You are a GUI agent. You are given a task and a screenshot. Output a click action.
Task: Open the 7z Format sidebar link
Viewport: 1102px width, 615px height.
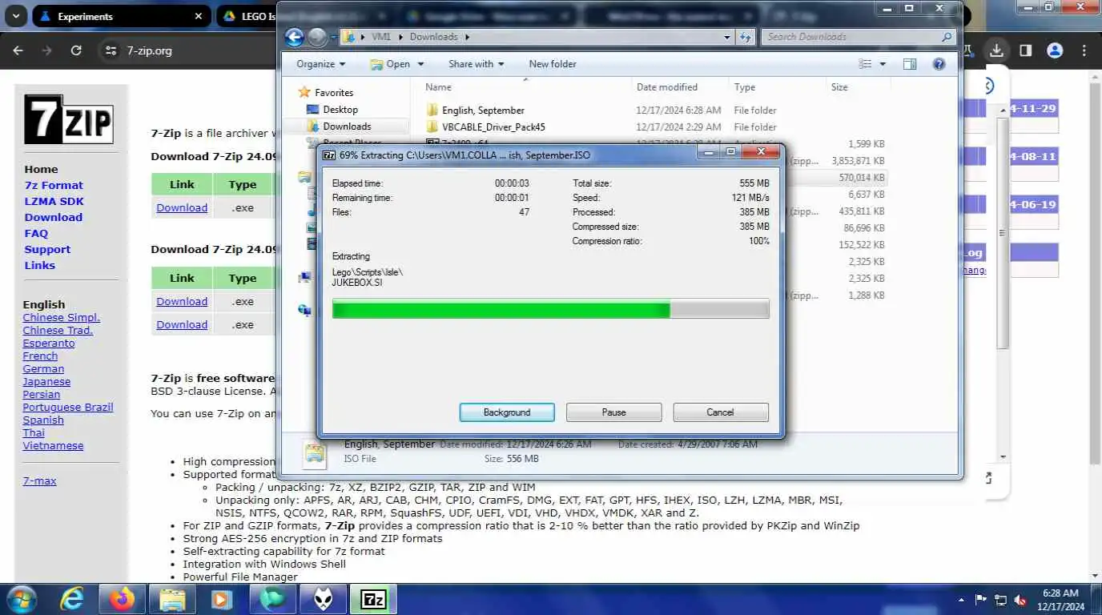coord(54,185)
